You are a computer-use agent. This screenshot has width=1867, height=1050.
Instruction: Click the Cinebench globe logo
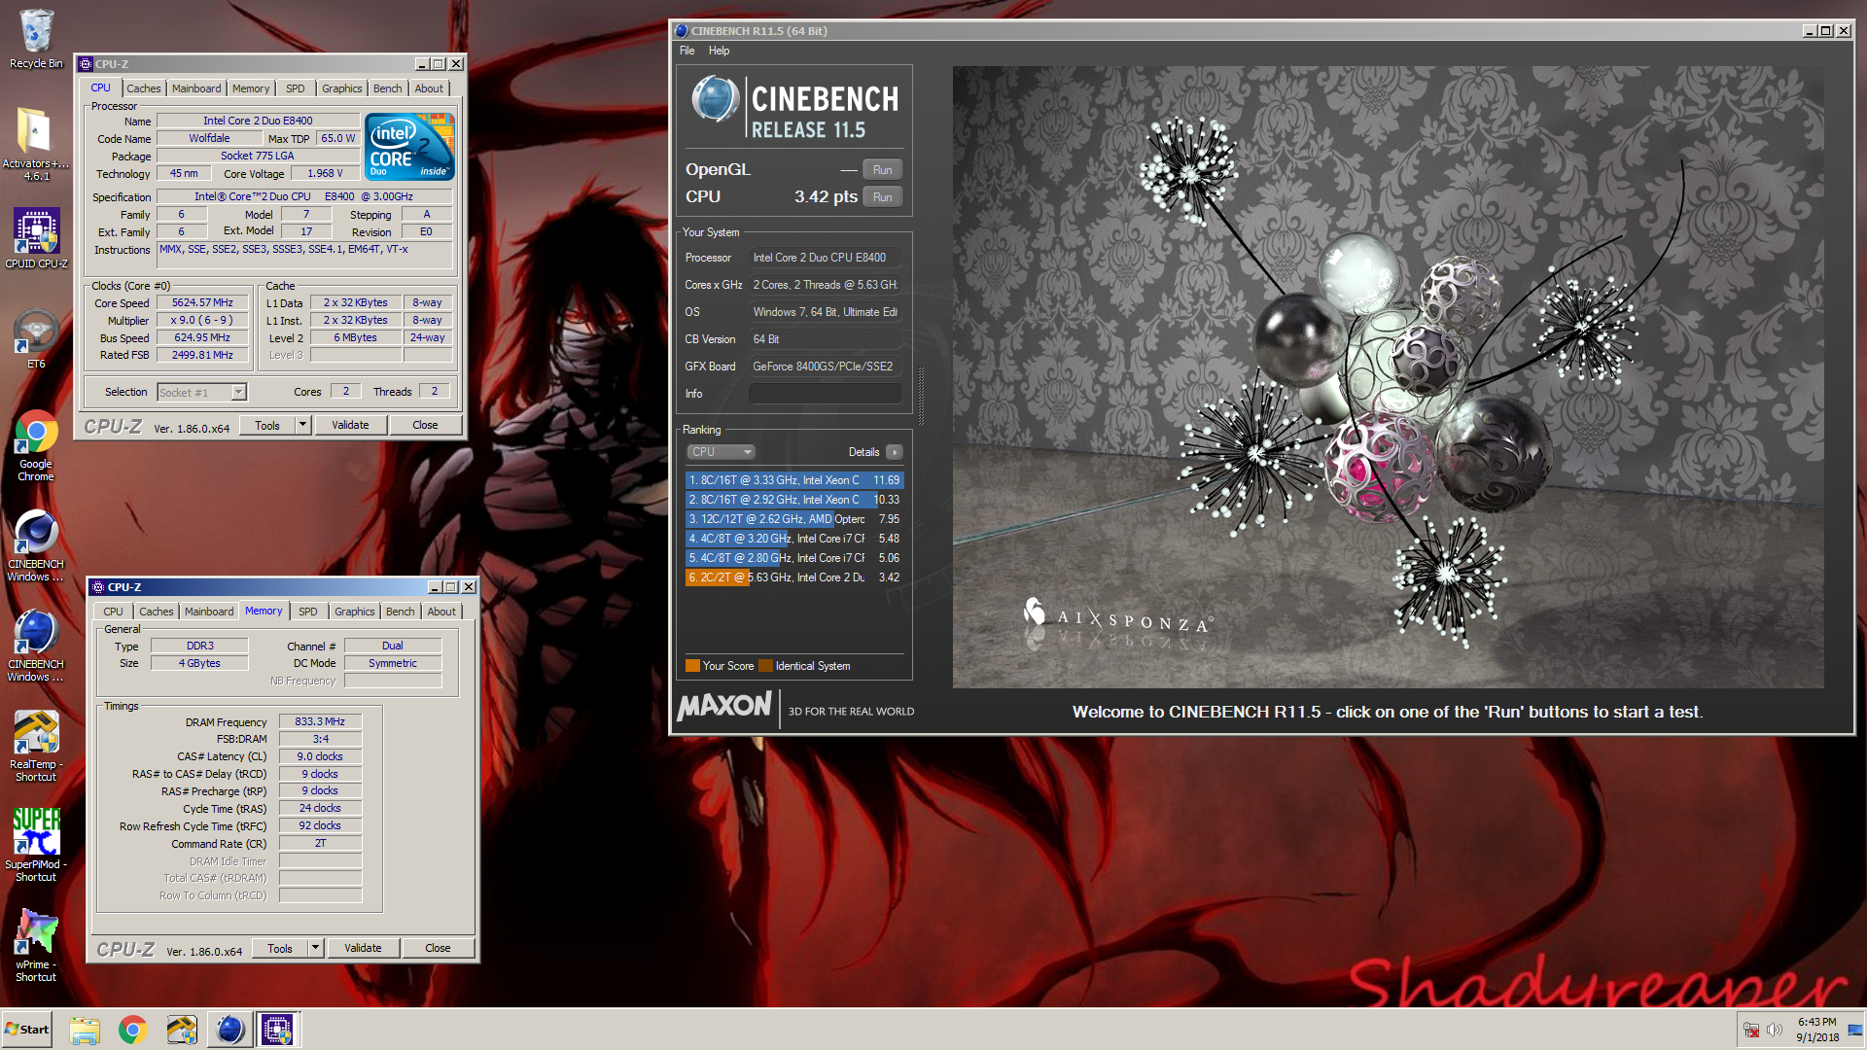pyautogui.click(x=716, y=99)
